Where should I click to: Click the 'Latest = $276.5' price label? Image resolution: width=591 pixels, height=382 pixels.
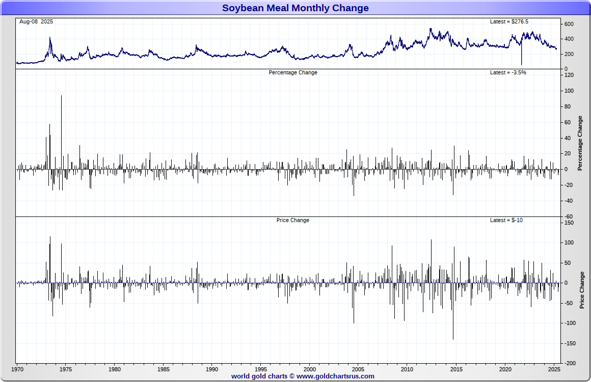point(509,21)
